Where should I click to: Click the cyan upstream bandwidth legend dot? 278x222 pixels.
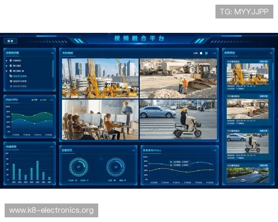[x=171, y=162]
